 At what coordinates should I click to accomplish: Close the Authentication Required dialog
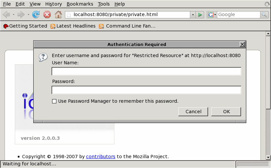click(x=242, y=44)
